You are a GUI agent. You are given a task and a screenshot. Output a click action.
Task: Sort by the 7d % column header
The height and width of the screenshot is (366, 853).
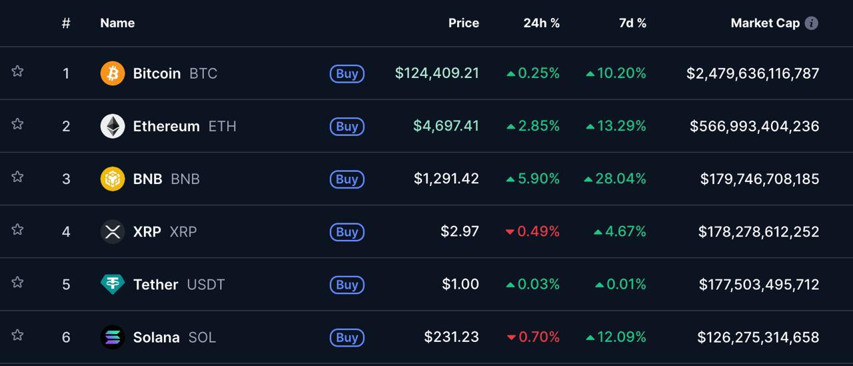[632, 23]
